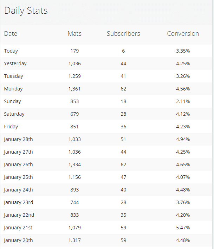Select January 24th mats value 893
The width and height of the screenshot is (214, 249).
(x=74, y=190)
